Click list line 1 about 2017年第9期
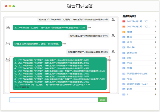The width and height of the screenshot is (160, 112). click(52, 60)
